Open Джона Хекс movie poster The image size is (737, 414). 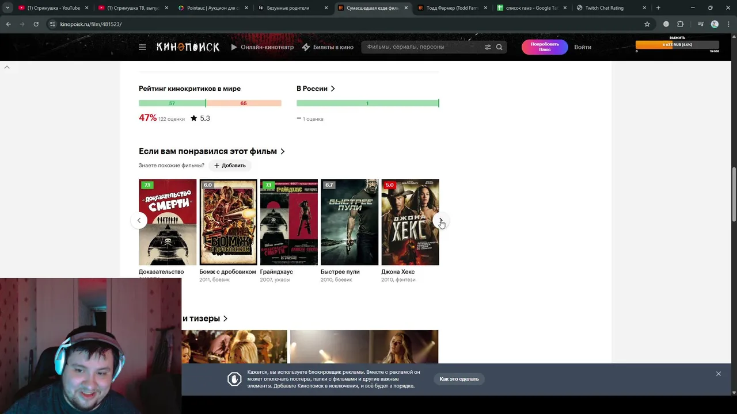(410, 222)
